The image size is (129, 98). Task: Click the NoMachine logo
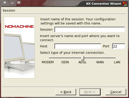coord(19,26)
